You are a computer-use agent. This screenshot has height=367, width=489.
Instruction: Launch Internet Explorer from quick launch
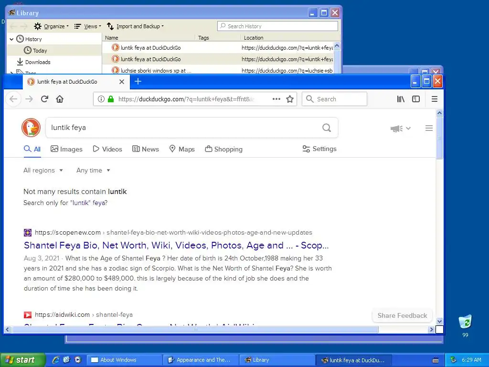click(56, 360)
